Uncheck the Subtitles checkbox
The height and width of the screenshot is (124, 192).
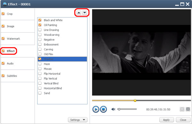(3, 76)
